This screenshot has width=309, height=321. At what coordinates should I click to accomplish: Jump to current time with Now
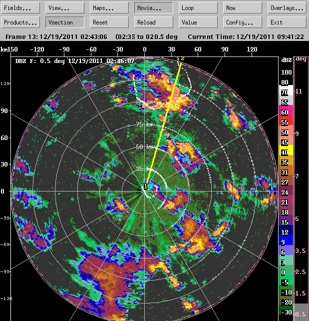pyautogui.click(x=243, y=8)
